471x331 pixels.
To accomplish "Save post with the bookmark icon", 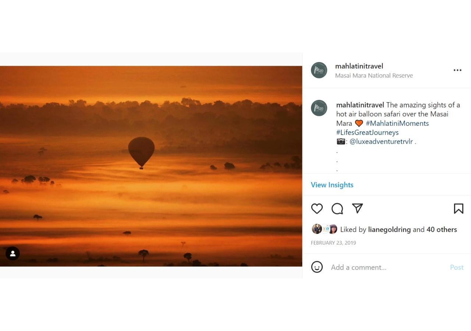I will (x=458, y=209).
